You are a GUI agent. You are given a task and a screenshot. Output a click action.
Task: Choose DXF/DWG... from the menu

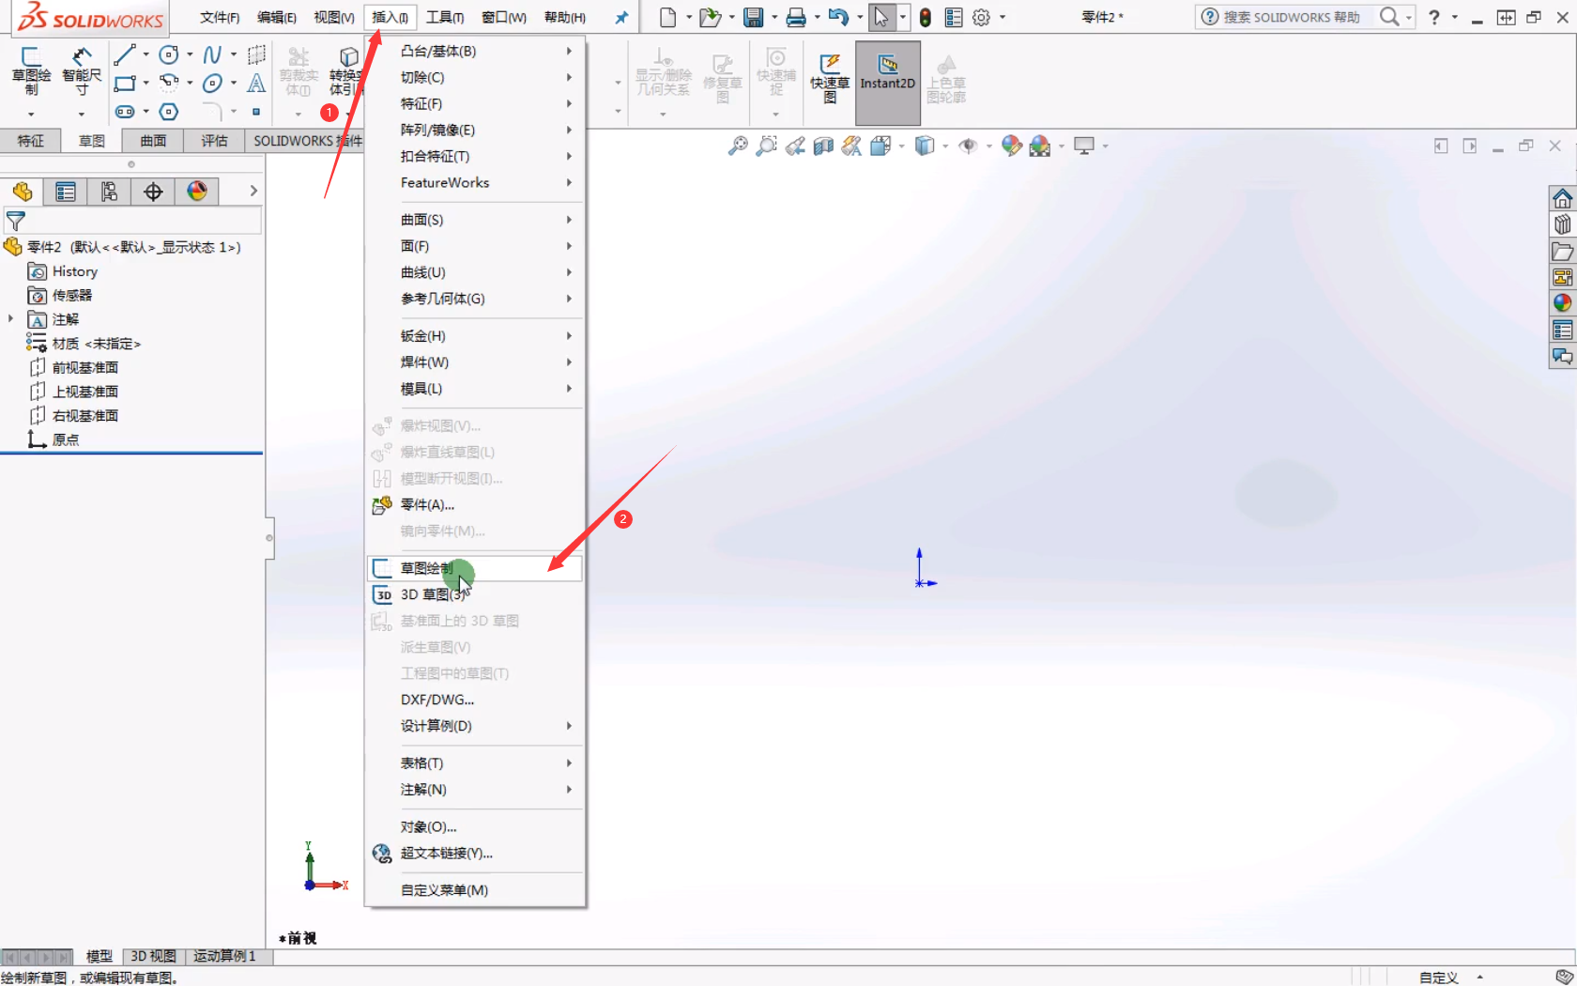pos(475,700)
